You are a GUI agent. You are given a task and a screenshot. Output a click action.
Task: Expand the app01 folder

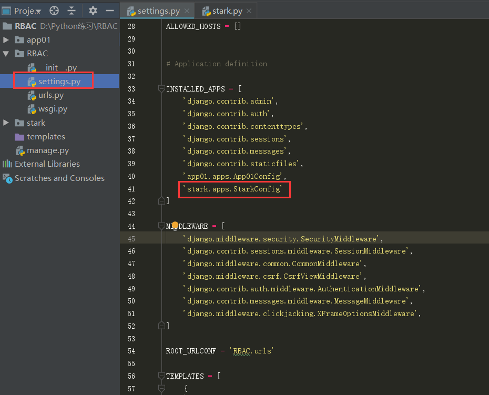coord(6,40)
